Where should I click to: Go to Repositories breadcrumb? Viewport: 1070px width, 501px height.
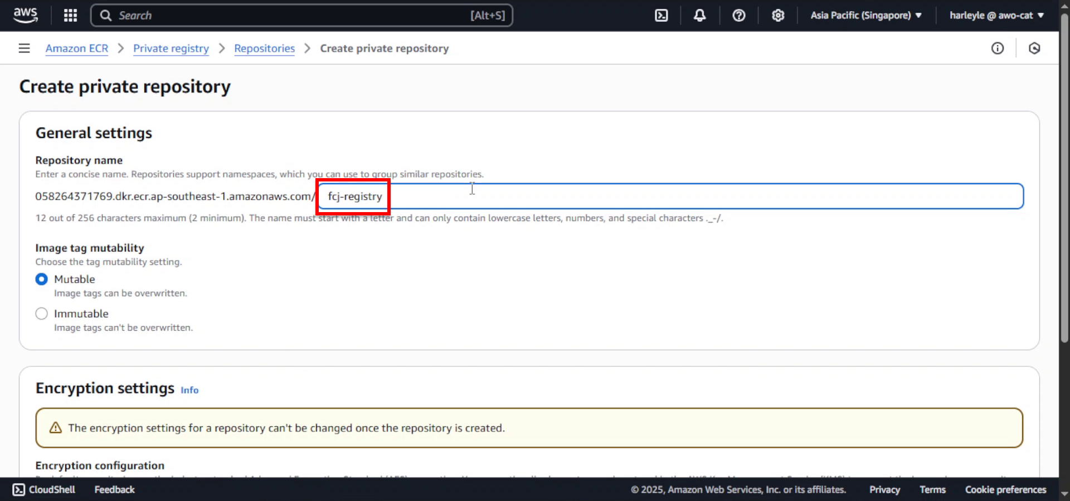[265, 48]
